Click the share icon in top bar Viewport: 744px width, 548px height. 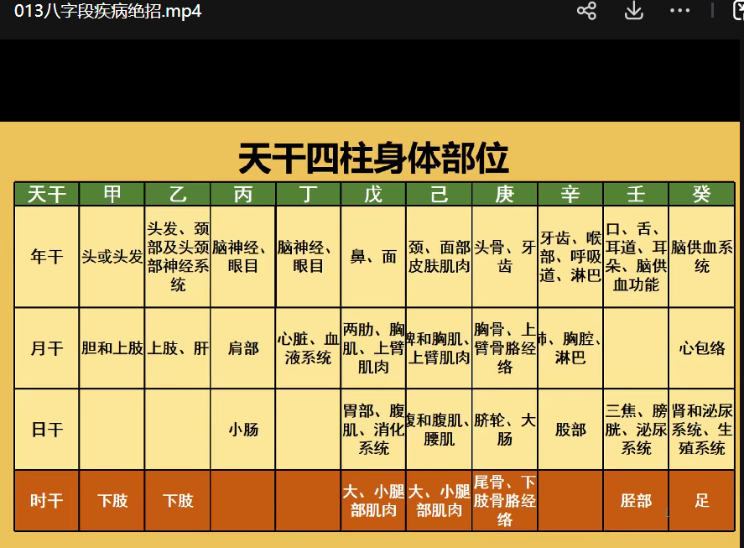587,11
